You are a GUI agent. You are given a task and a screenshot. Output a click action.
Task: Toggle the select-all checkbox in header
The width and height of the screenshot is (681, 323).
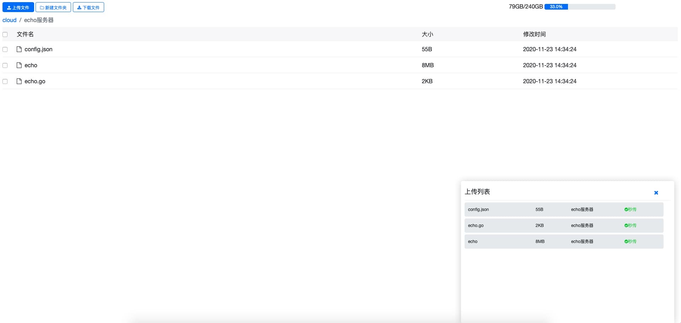coord(5,35)
